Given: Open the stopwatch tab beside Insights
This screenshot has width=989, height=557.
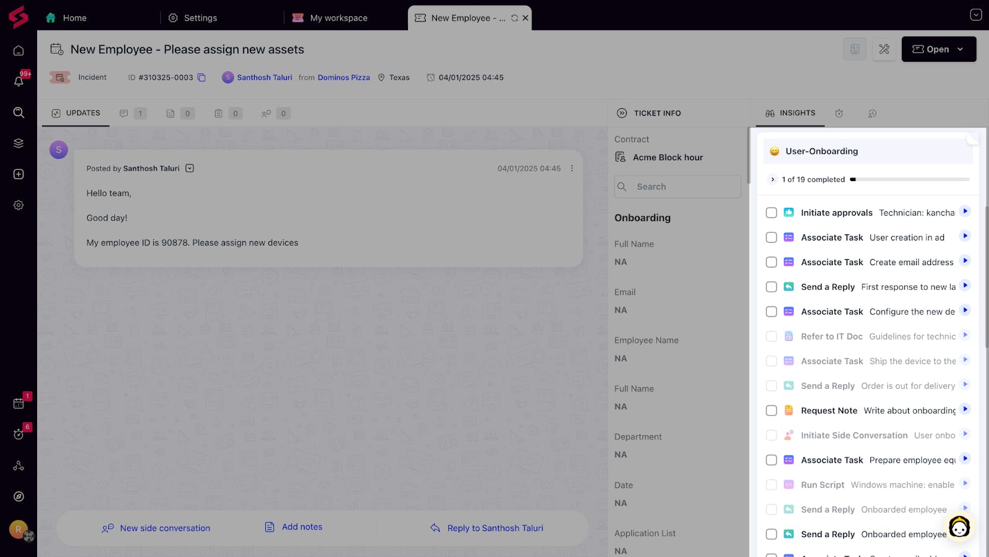Looking at the screenshot, I should tap(839, 113).
